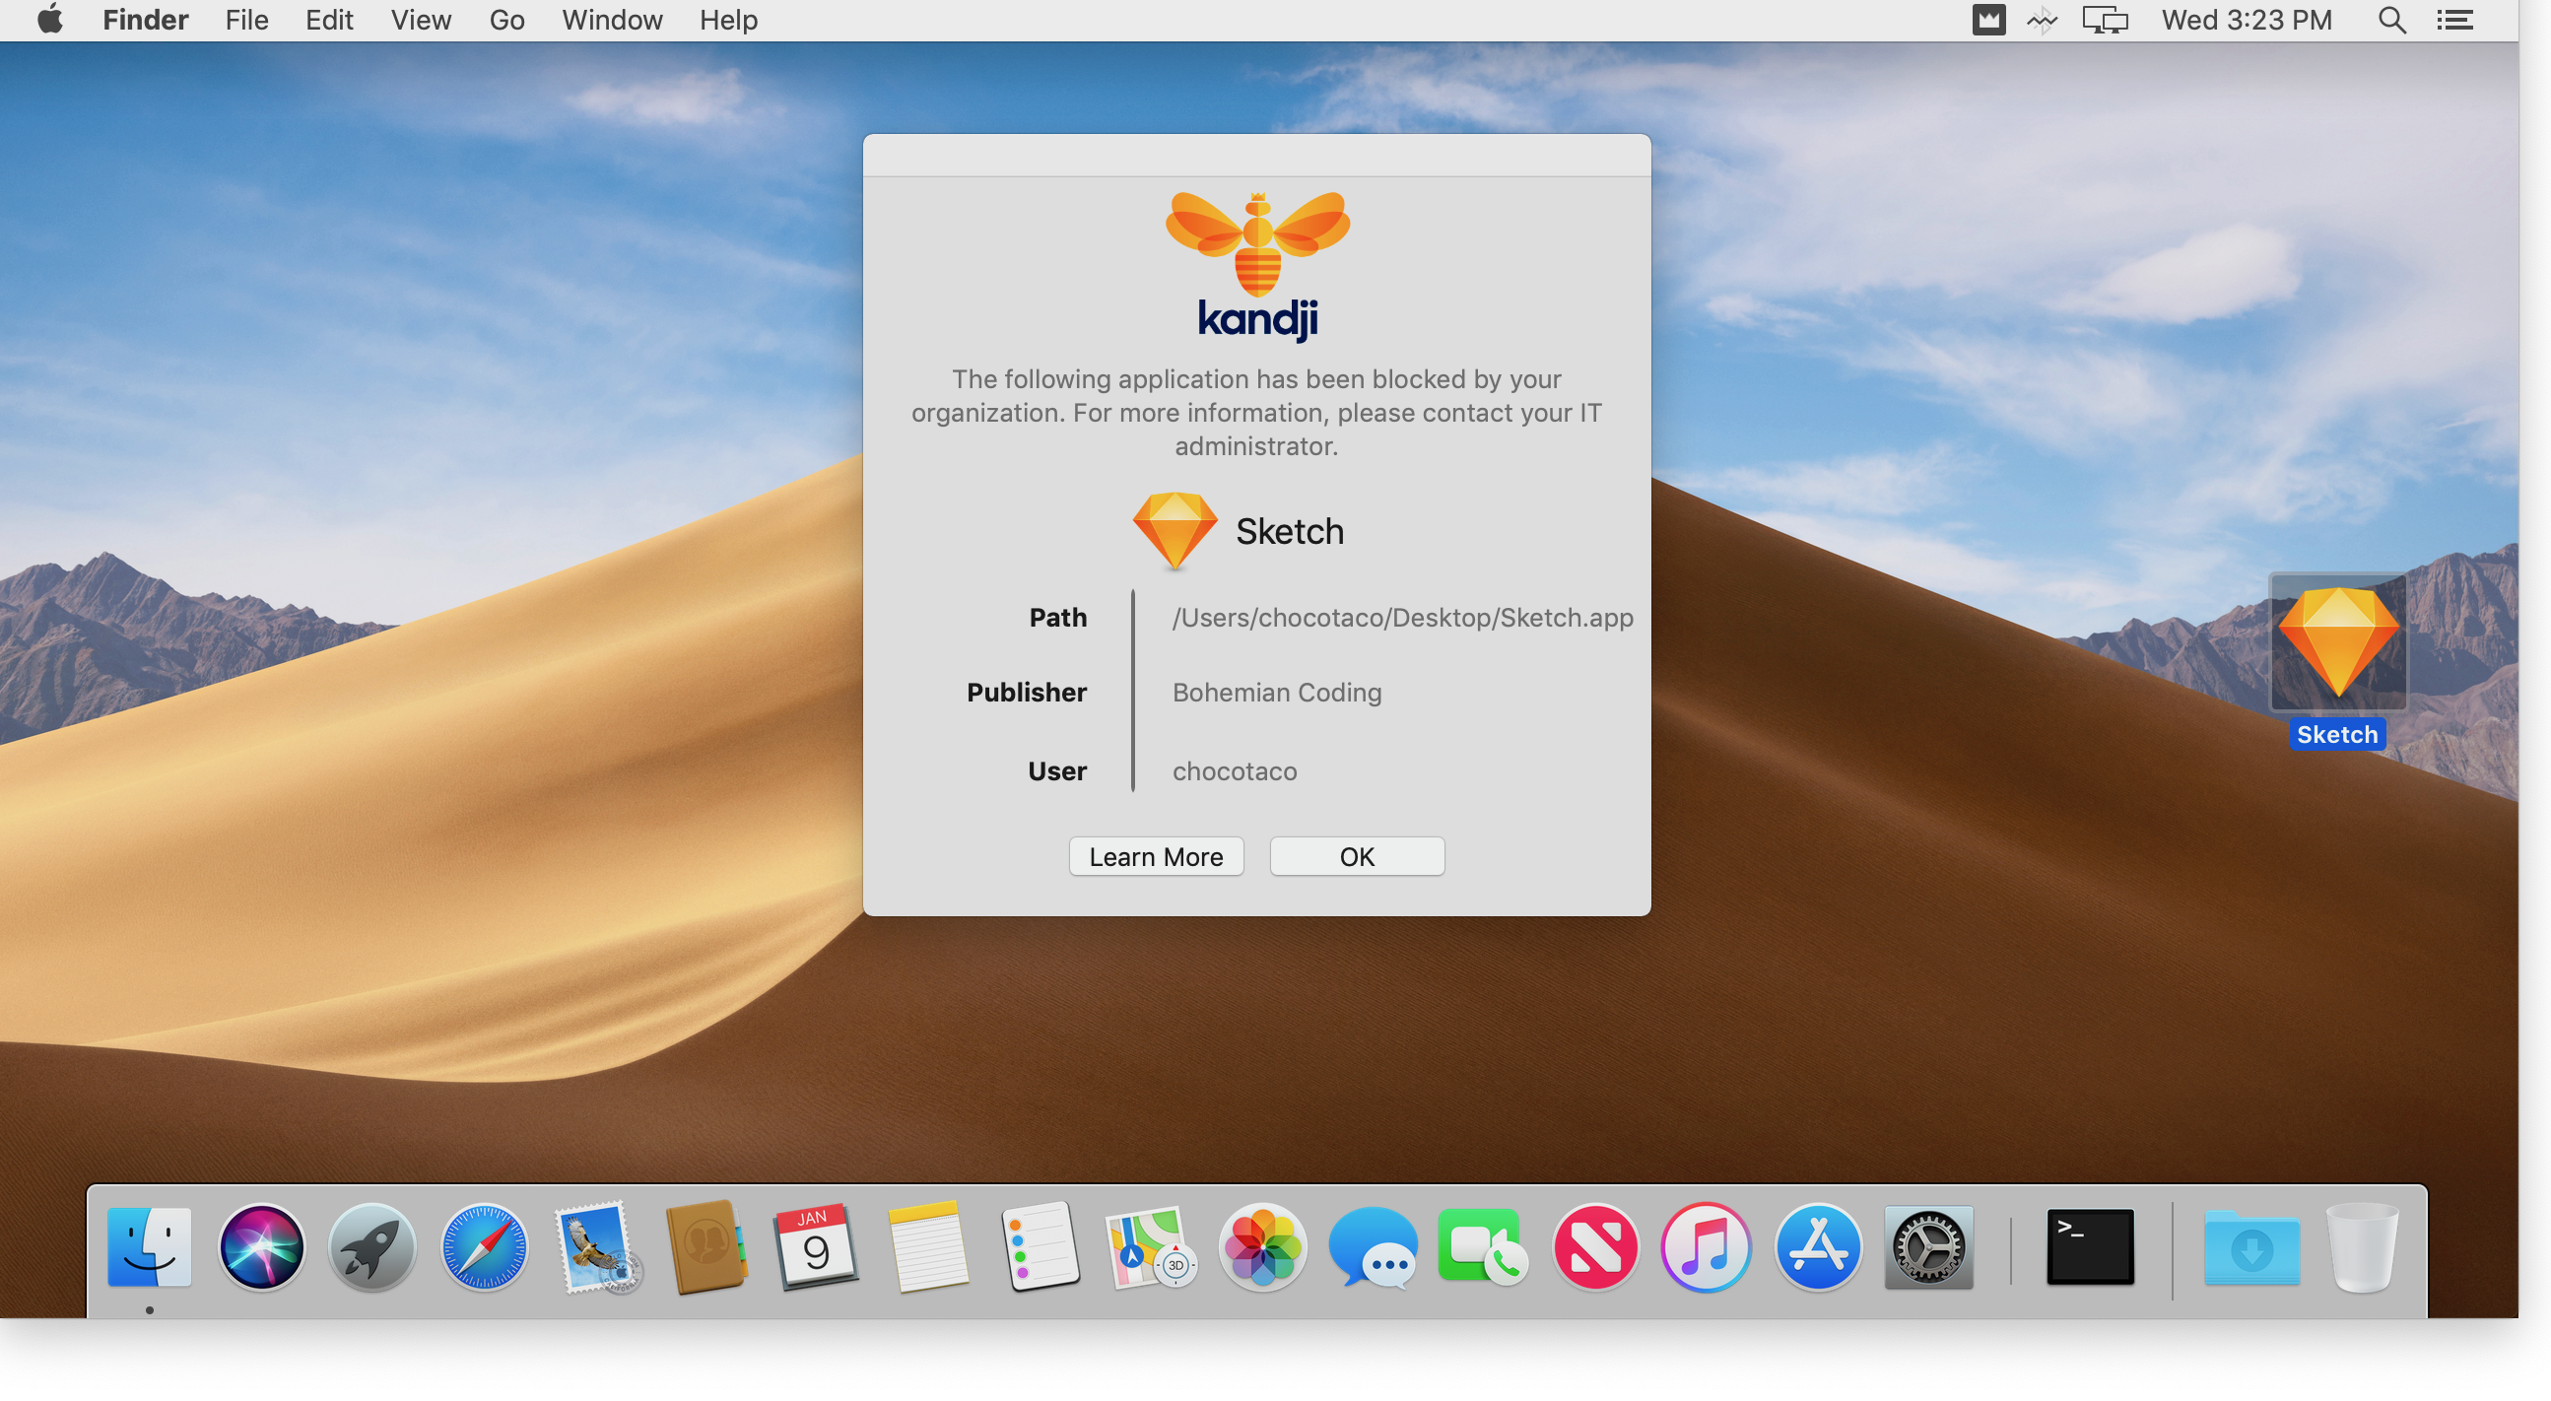Click the bold Path field label

tap(1057, 618)
